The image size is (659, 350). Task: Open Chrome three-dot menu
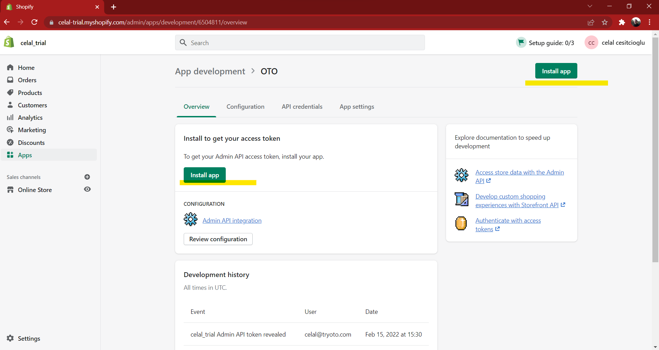coord(649,22)
